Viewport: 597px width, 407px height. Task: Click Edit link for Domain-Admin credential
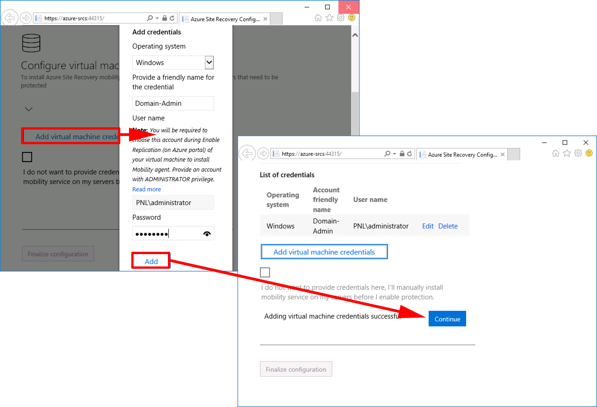tap(428, 226)
